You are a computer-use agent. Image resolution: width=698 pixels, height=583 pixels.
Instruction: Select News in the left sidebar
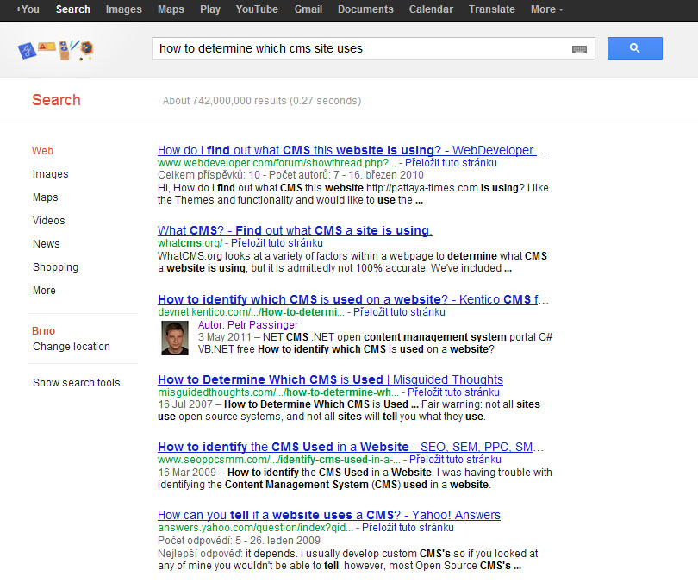pyautogui.click(x=47, y=244)
